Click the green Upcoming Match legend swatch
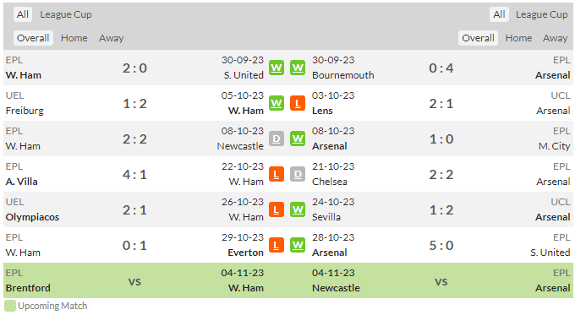Image resolution: width=575 pixels, height=326 pixels. (10, 306)
